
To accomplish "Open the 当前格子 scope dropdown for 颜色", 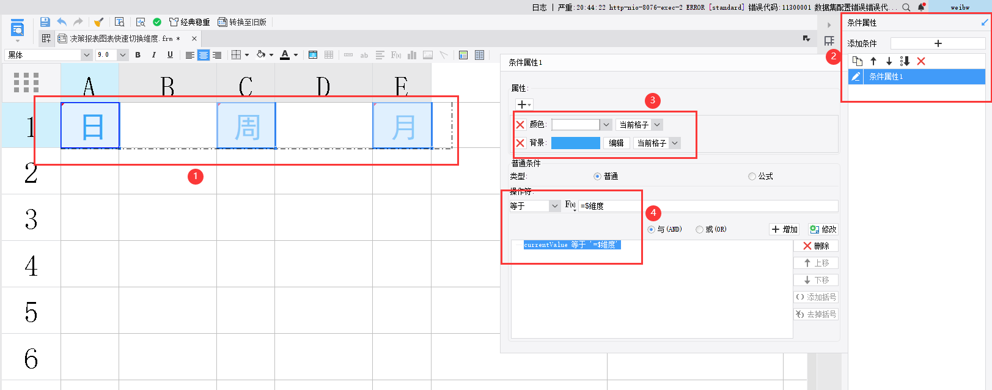I will point(657,125).
